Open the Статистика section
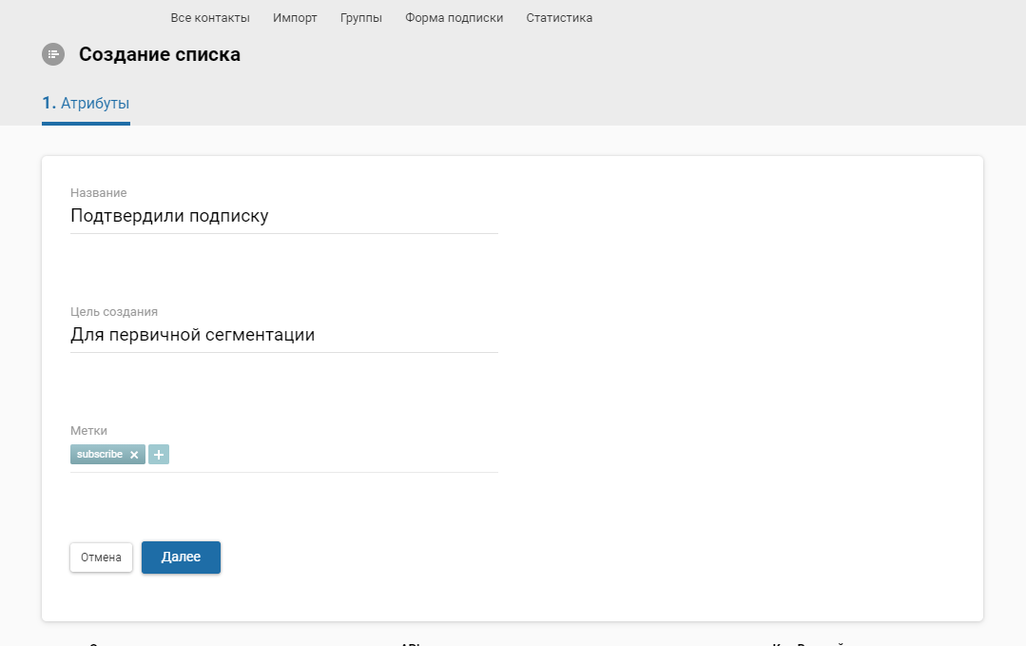Screen dimensions: 1026x646 [x=559, y=18]
